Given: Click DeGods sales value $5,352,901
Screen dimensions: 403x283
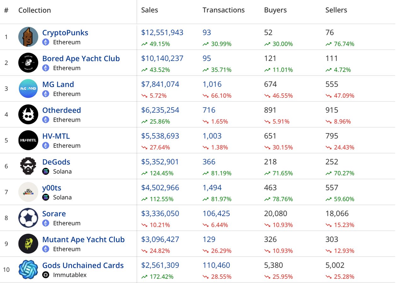Looking at the screenshot, I should pos(160,162).
